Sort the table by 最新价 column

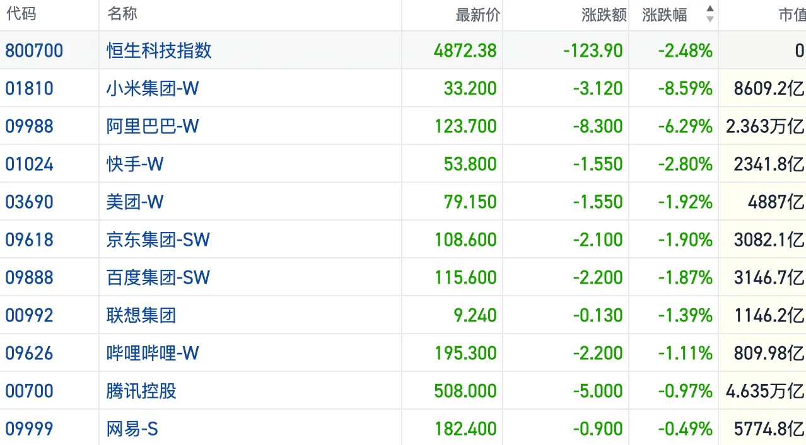coord(477,15)
